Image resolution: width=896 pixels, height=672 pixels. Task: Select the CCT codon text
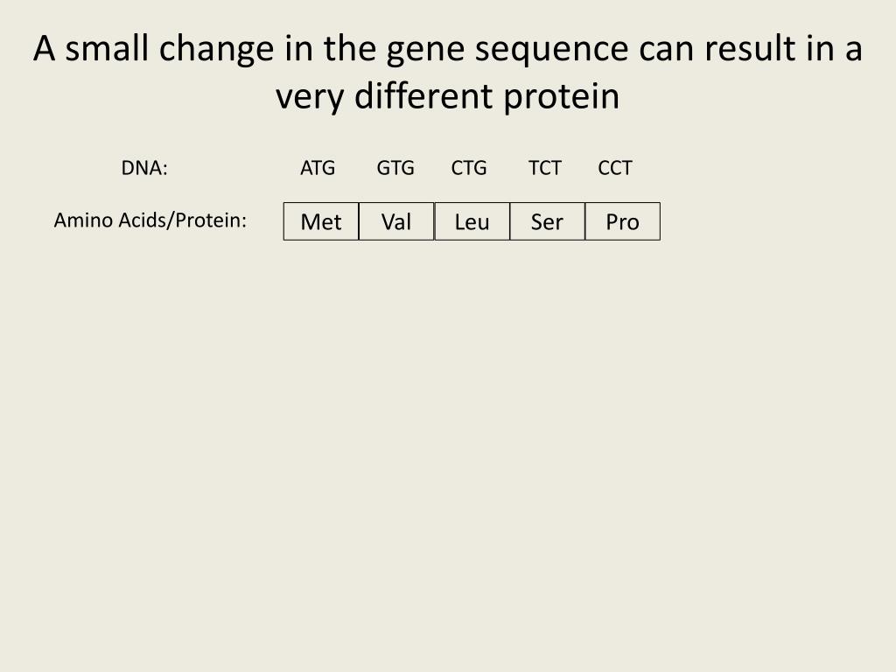point(615,168)
